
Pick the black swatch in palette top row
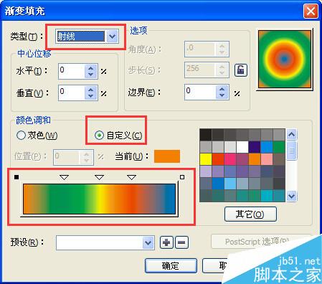click(206, 135)
